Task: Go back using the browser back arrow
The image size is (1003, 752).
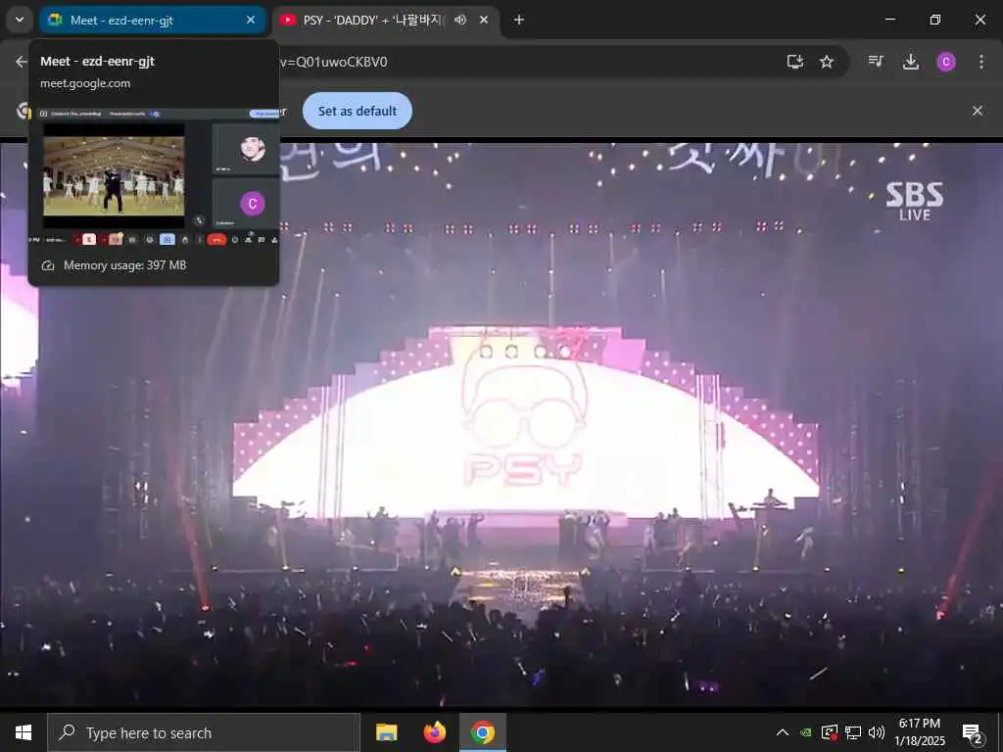Action: pyautogui.click(x=22, y=62)
